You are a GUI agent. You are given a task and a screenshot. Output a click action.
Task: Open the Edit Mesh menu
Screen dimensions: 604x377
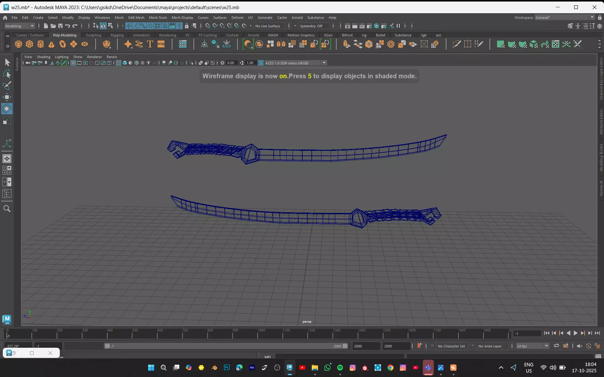[x=136, y=18]
